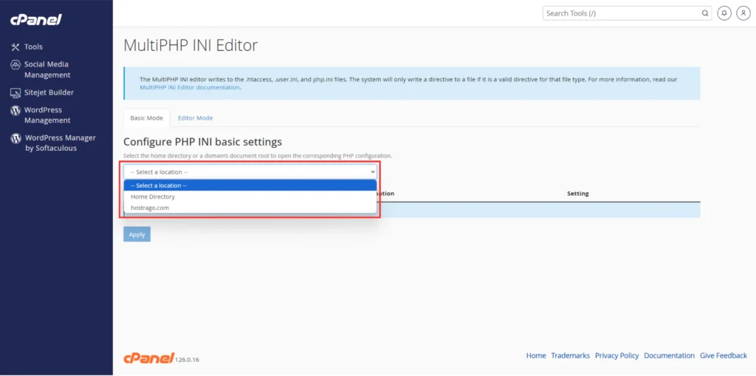Image resolution: width=756 pixels, height=376 pixels.
Task: Click the Sitejet Builder monitor icon
Action: pyautogui.click(x=16, y=92)
